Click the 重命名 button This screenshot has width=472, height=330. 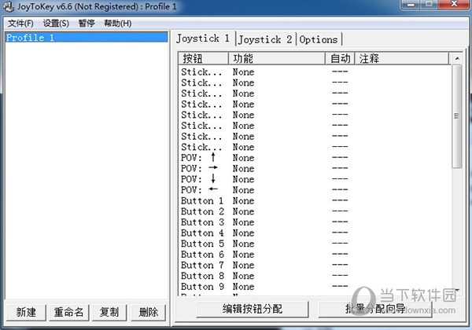pyautogui.click(x=68, y=312)
